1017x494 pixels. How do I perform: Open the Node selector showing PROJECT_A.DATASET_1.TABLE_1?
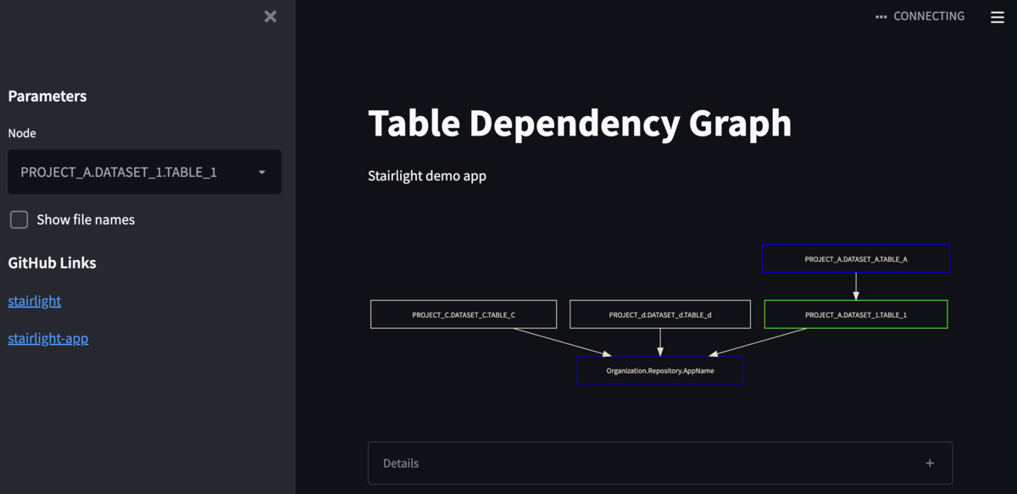[x=144, y=172]
